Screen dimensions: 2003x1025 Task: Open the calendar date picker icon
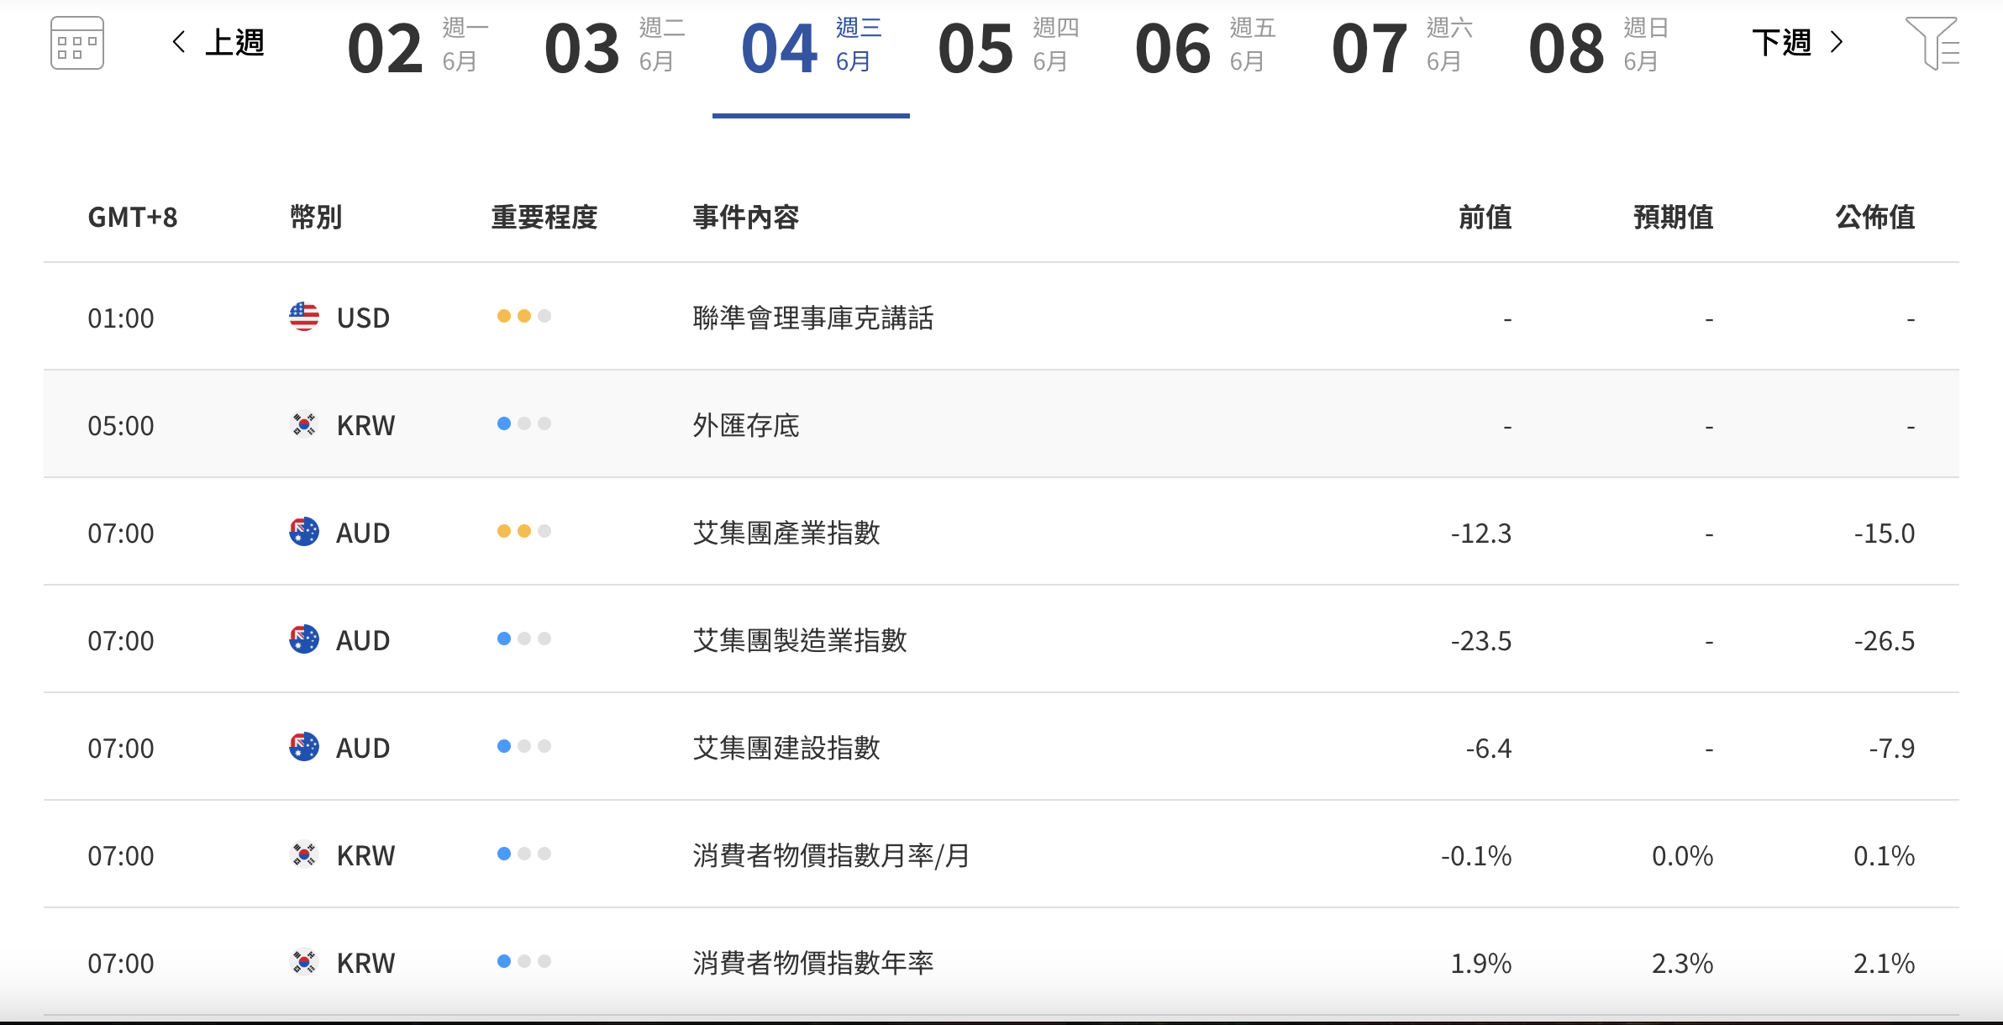[x=76, y=43]
